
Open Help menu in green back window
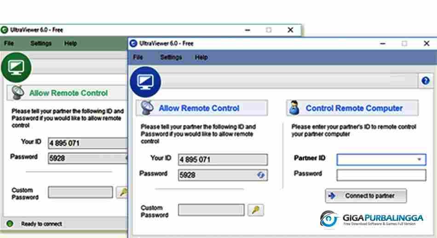pos(70,43)
